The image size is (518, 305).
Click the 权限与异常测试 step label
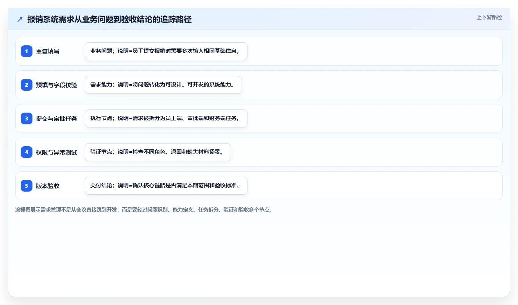tap(57, 152)
